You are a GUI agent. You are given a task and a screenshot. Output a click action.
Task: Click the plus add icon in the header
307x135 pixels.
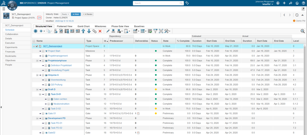284,3
